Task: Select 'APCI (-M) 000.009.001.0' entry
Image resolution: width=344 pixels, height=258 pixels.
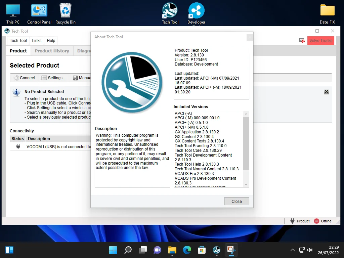Action: pos(197,118)
